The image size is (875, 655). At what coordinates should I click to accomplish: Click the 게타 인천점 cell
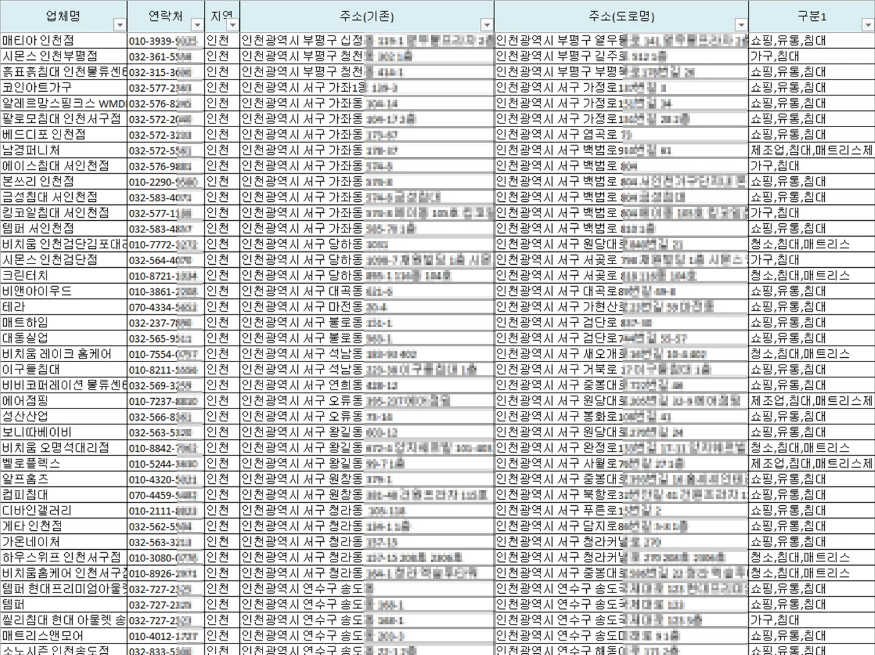(x=64, y=526)
